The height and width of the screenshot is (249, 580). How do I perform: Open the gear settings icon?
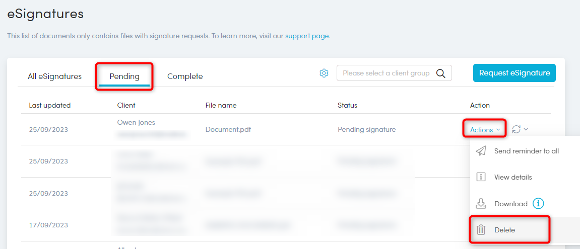tap(324, 73)
